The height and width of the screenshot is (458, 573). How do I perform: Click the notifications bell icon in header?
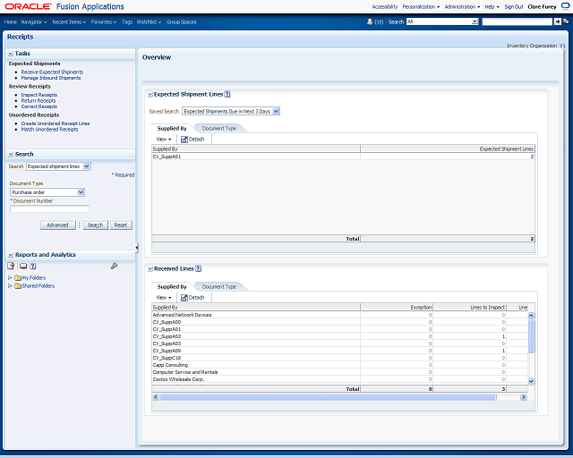[x=370, y=21]
